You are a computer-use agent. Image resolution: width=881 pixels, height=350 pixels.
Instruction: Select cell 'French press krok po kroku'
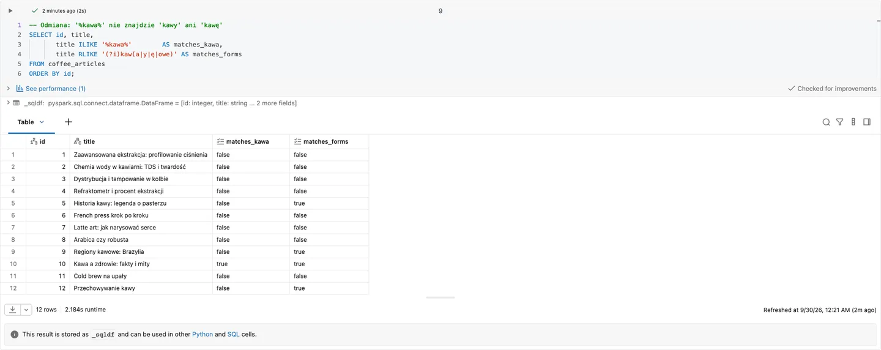[141, 215]
